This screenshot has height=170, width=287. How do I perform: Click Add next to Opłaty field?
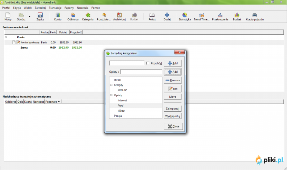pyautogui.click(x=173, y=72)
